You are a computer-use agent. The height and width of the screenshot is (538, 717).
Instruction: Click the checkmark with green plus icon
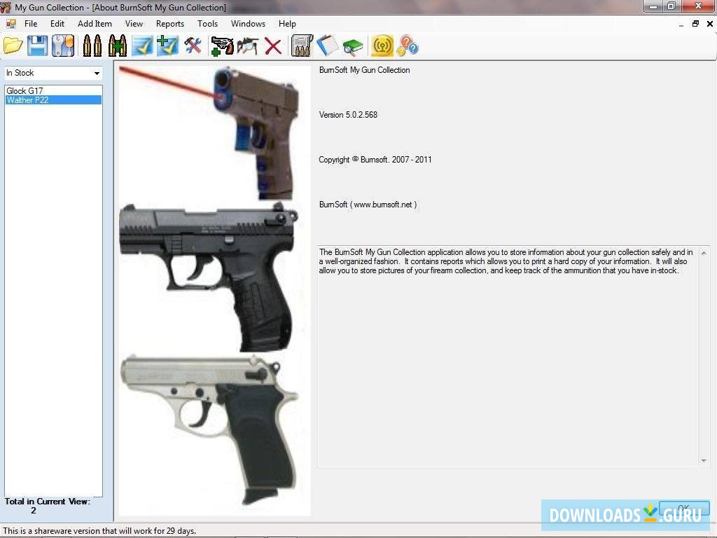point(167,46)
